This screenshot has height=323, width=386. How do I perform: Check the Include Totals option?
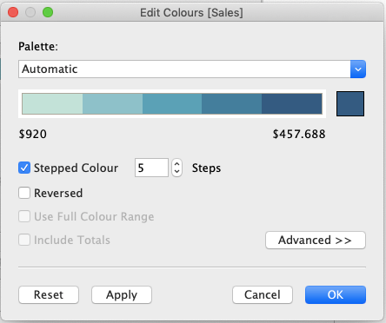coord(24,240)
